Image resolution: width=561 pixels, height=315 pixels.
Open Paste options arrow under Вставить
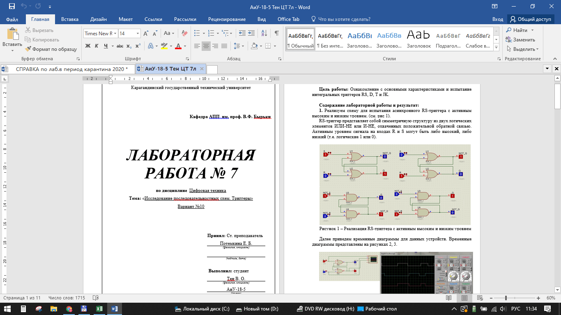point(12,50)
